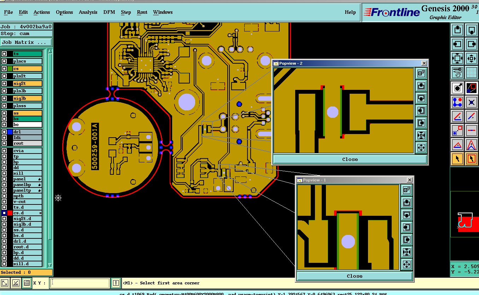
Task: Click Popview 1 top side-panel icon
Action: [x=406, y=190]
